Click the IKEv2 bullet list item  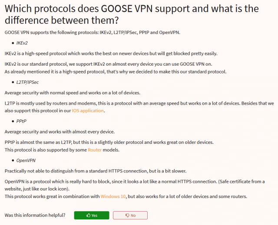(x=22, y=43)
